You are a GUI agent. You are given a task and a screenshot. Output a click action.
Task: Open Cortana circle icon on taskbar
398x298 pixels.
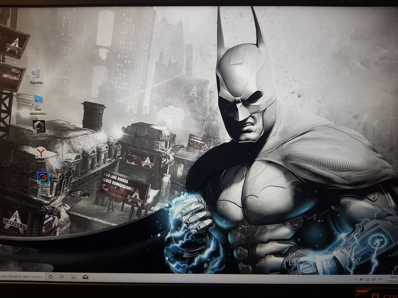51,277
